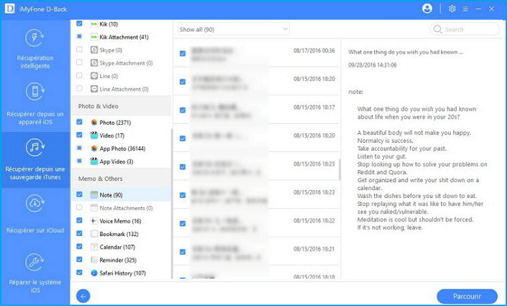Click the Parcourir button
Image resolution: width=507 pixels, height=306 pixels.
pos(467,296)
